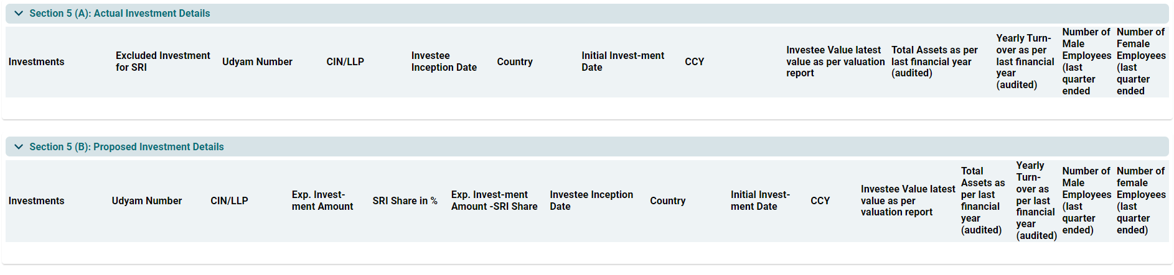The height and width of the screenshot is (275, 1174).
Task: Click SRI Share in % column header
Action: (x=405, y=201)
